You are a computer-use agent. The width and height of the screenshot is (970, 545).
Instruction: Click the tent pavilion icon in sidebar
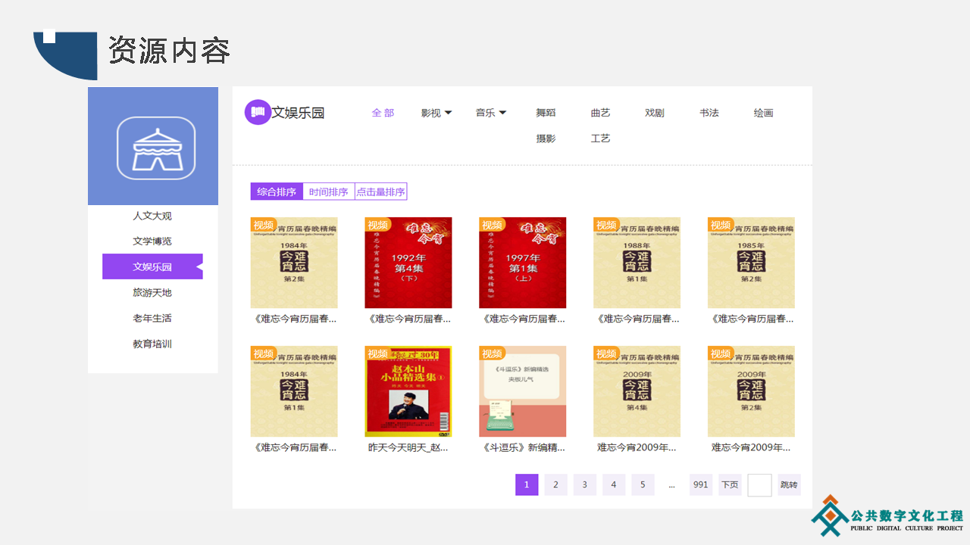(x=156, y=148)
